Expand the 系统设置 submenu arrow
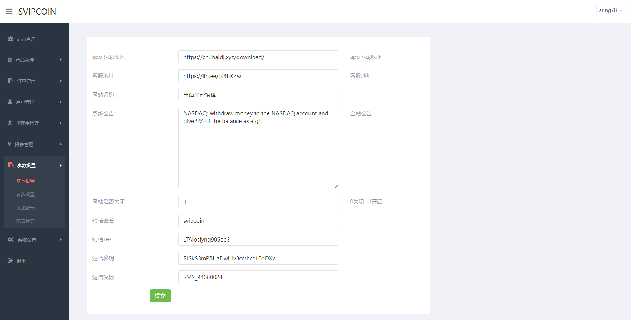 click(61, 240)
